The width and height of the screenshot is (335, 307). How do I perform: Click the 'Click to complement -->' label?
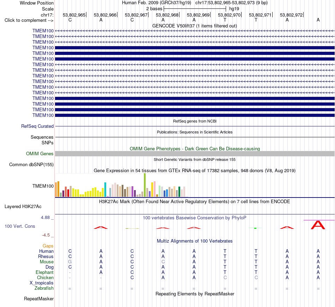[29, 20]
